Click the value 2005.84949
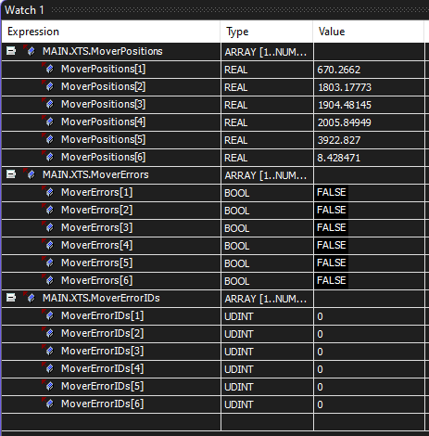 345,122
